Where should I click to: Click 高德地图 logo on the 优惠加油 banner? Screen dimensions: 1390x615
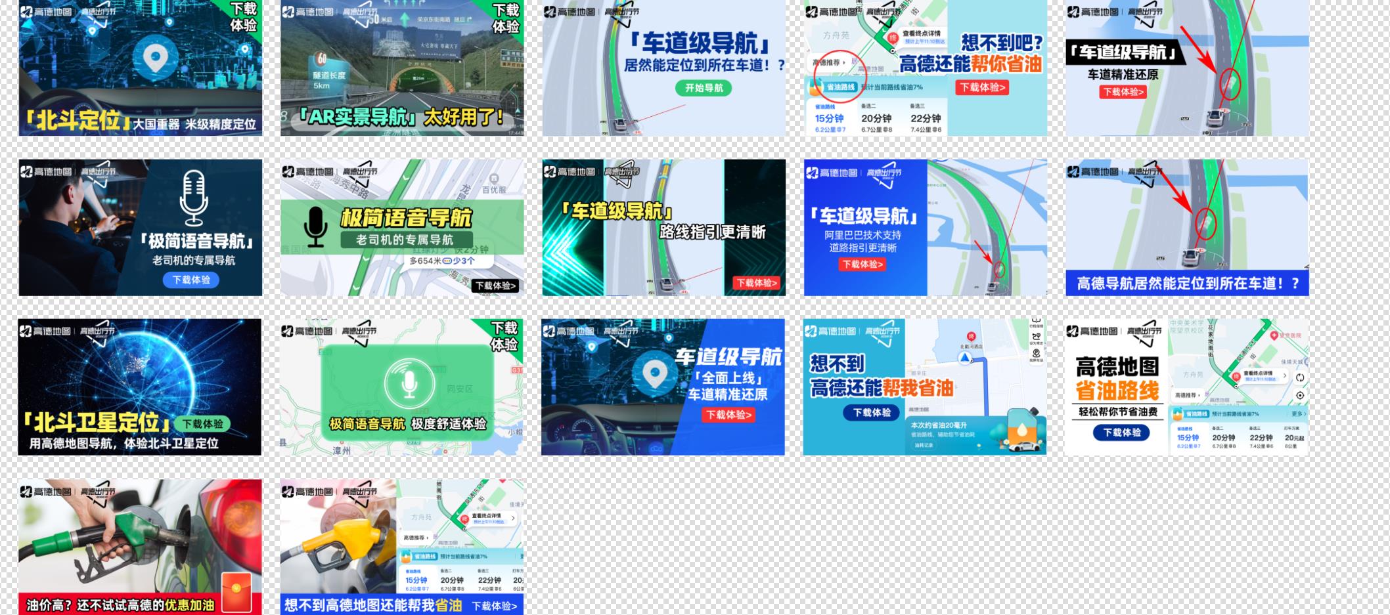point(46,491)
